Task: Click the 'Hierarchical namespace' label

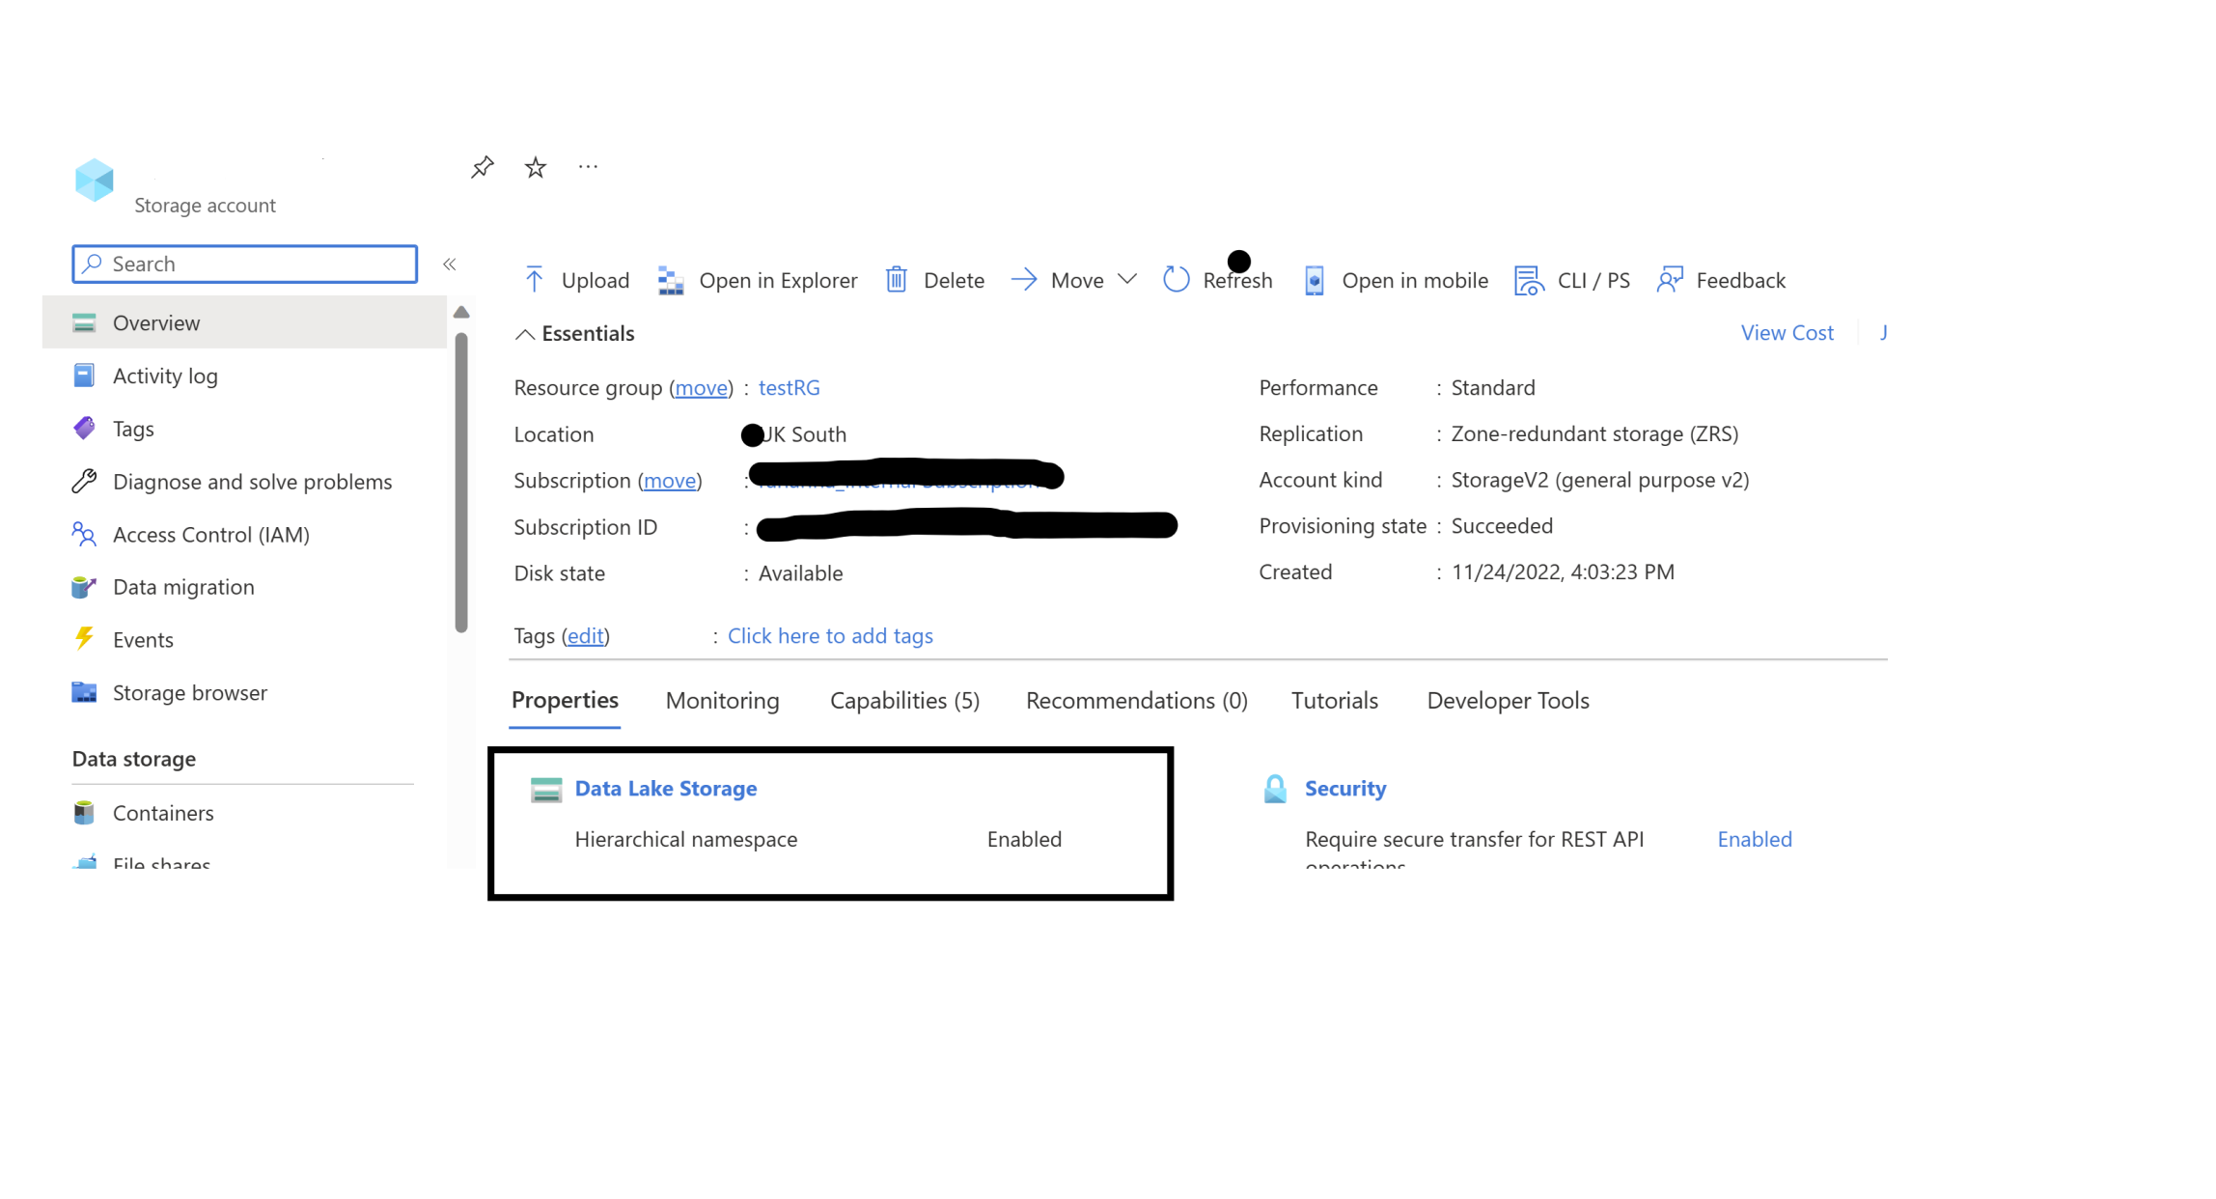Action: [686, 839]
